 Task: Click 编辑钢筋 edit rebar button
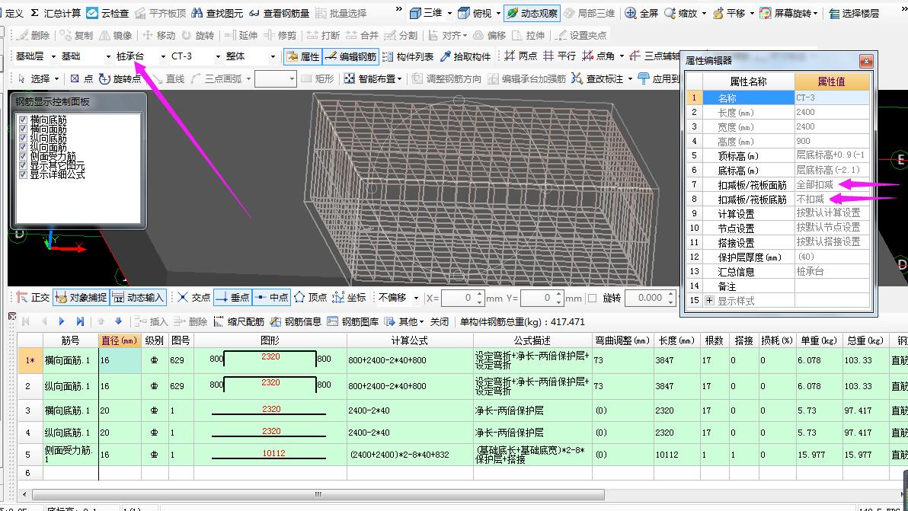click(351, 56)
